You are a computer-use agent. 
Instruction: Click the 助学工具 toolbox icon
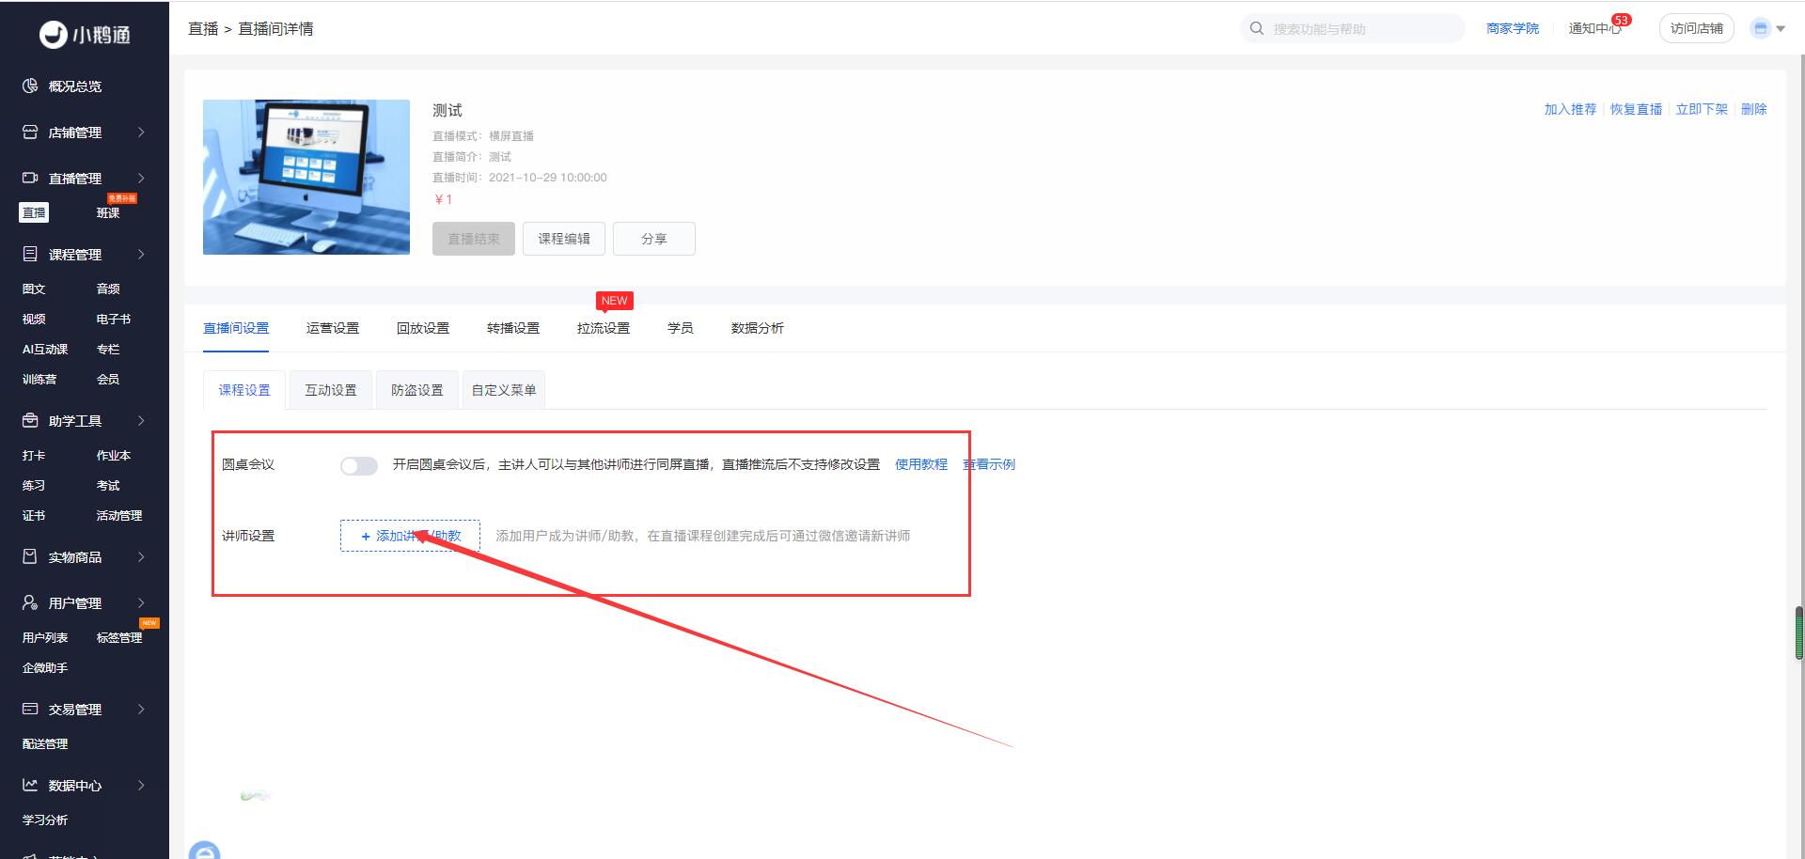point(30,420)
